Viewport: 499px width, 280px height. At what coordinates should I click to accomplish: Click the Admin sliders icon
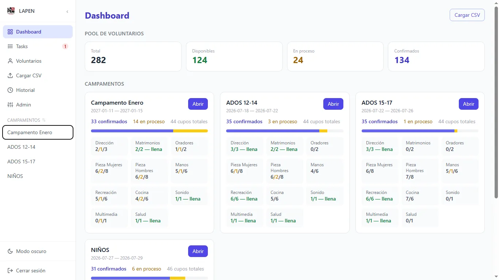10,105
